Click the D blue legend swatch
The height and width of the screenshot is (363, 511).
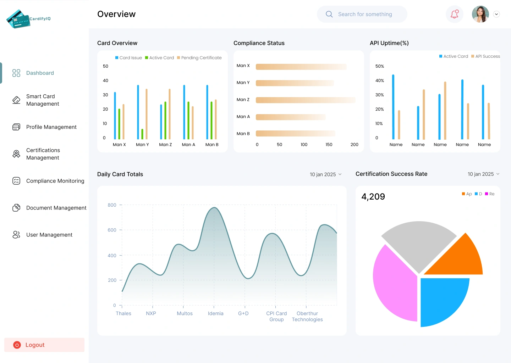[476, 194]
